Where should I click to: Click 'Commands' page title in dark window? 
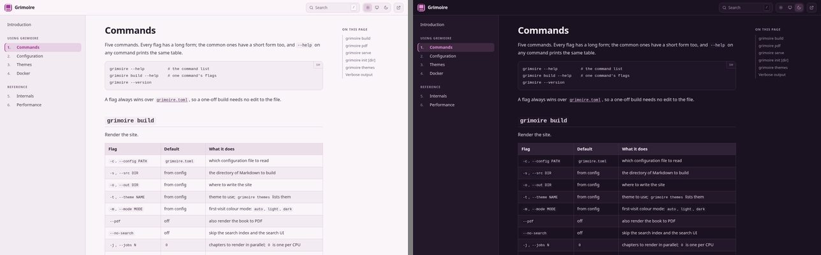click(543, 31)
